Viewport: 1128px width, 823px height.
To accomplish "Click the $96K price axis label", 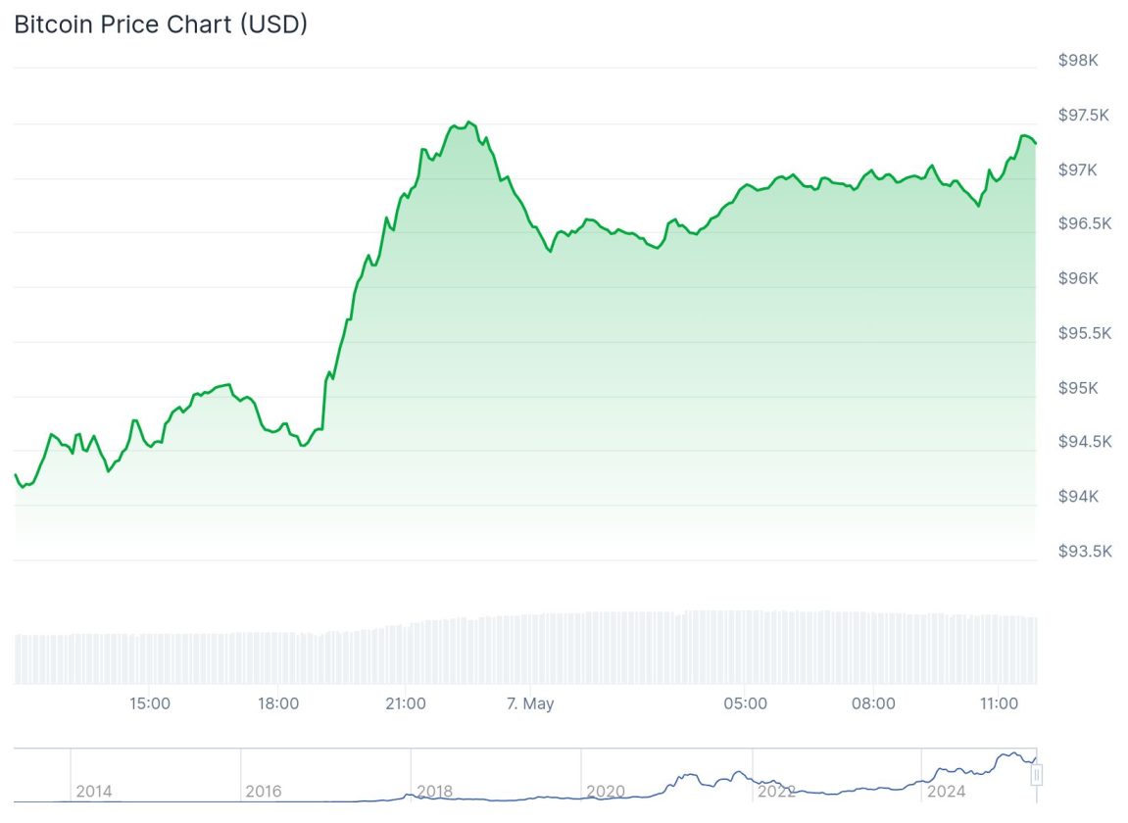I will click(x=1078, y=278).
